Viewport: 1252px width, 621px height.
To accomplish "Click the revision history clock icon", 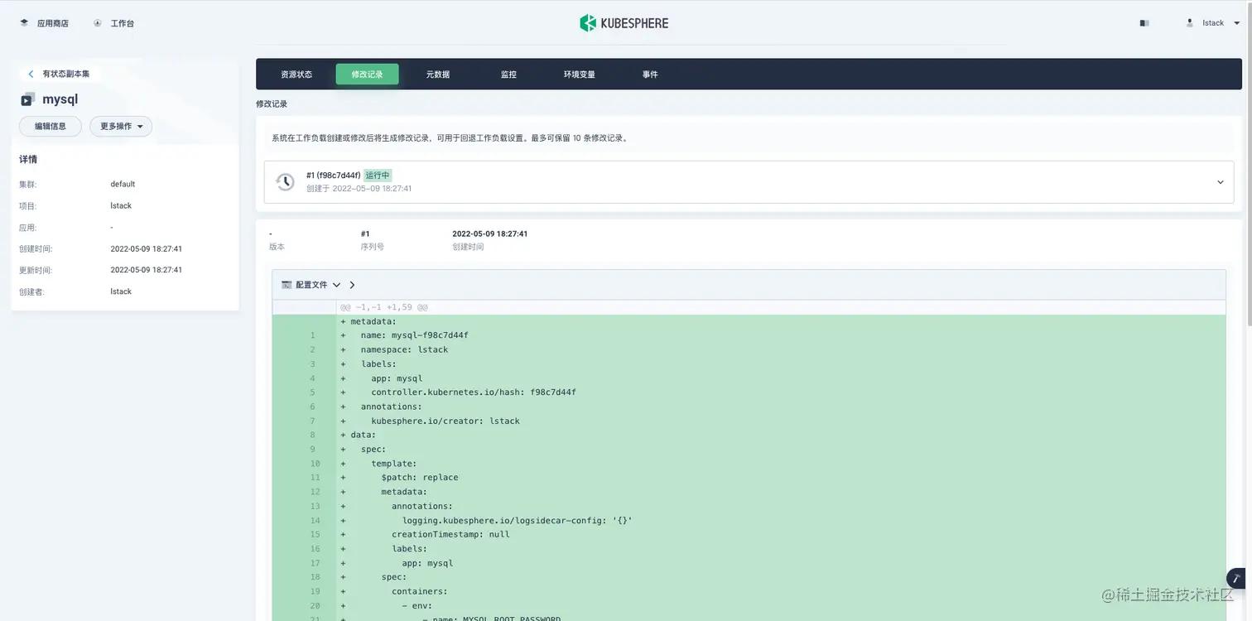I will point(285,182).
